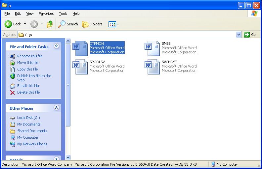Open the Edit menu
This screenshot has height=169, width=262.
click(x=18, y=14)
